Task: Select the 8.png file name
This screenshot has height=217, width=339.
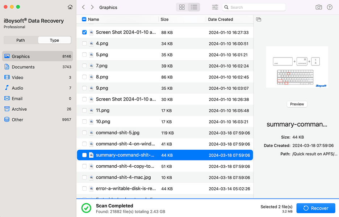Action: point(102,77)
